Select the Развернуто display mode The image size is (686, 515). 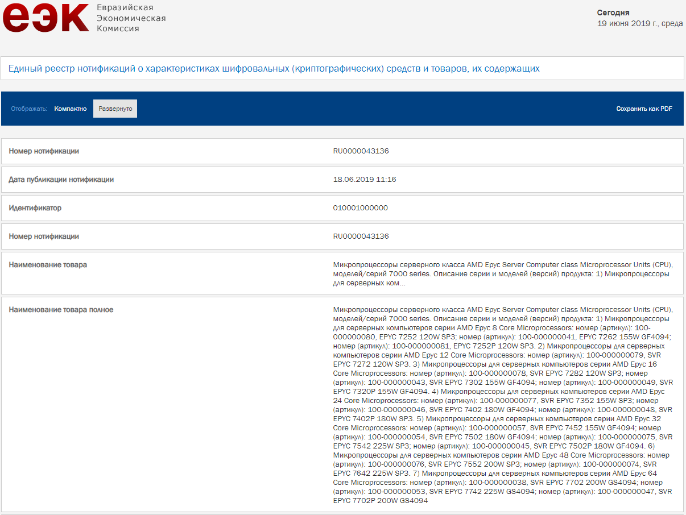click(115, 109)
